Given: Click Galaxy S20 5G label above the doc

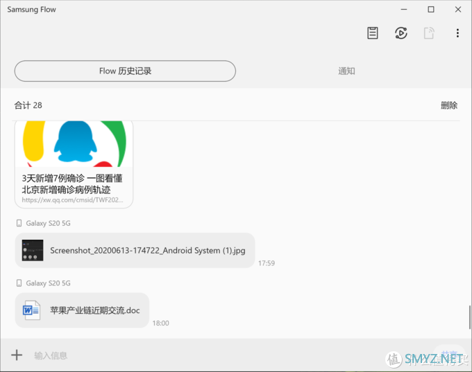Looking at the screenshot, I should pos(48,283).
